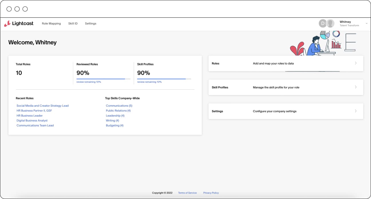Image resolution: width=371 pixels, height=199 pixels.
Task: Click the Skill Profiles progress bar
Action: 164,79
